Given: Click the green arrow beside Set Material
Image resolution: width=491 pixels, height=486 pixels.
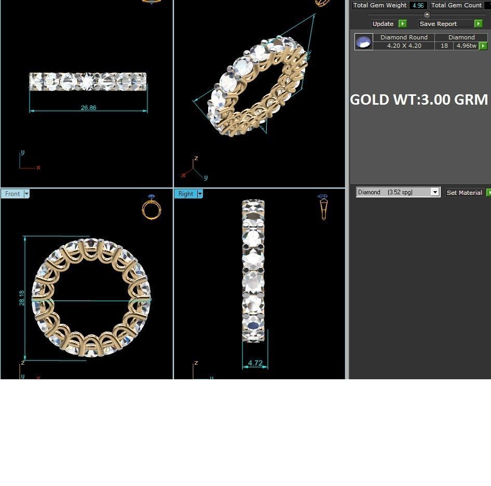Looking at the screenshot, I should click(488, 193).
